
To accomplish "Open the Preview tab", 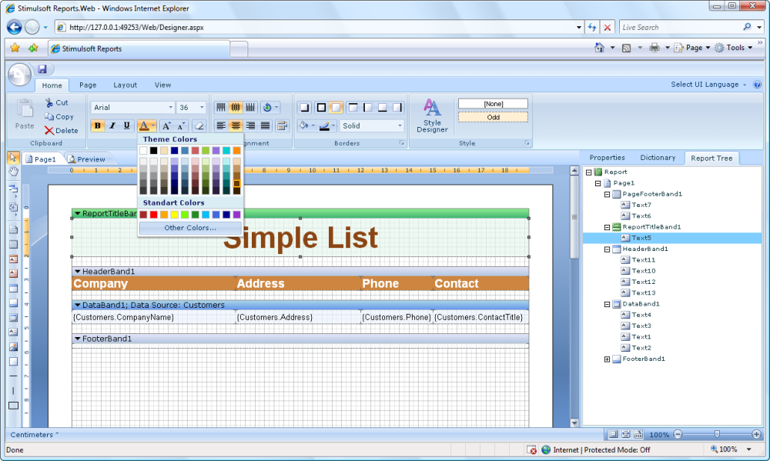I will coord(87,159).
